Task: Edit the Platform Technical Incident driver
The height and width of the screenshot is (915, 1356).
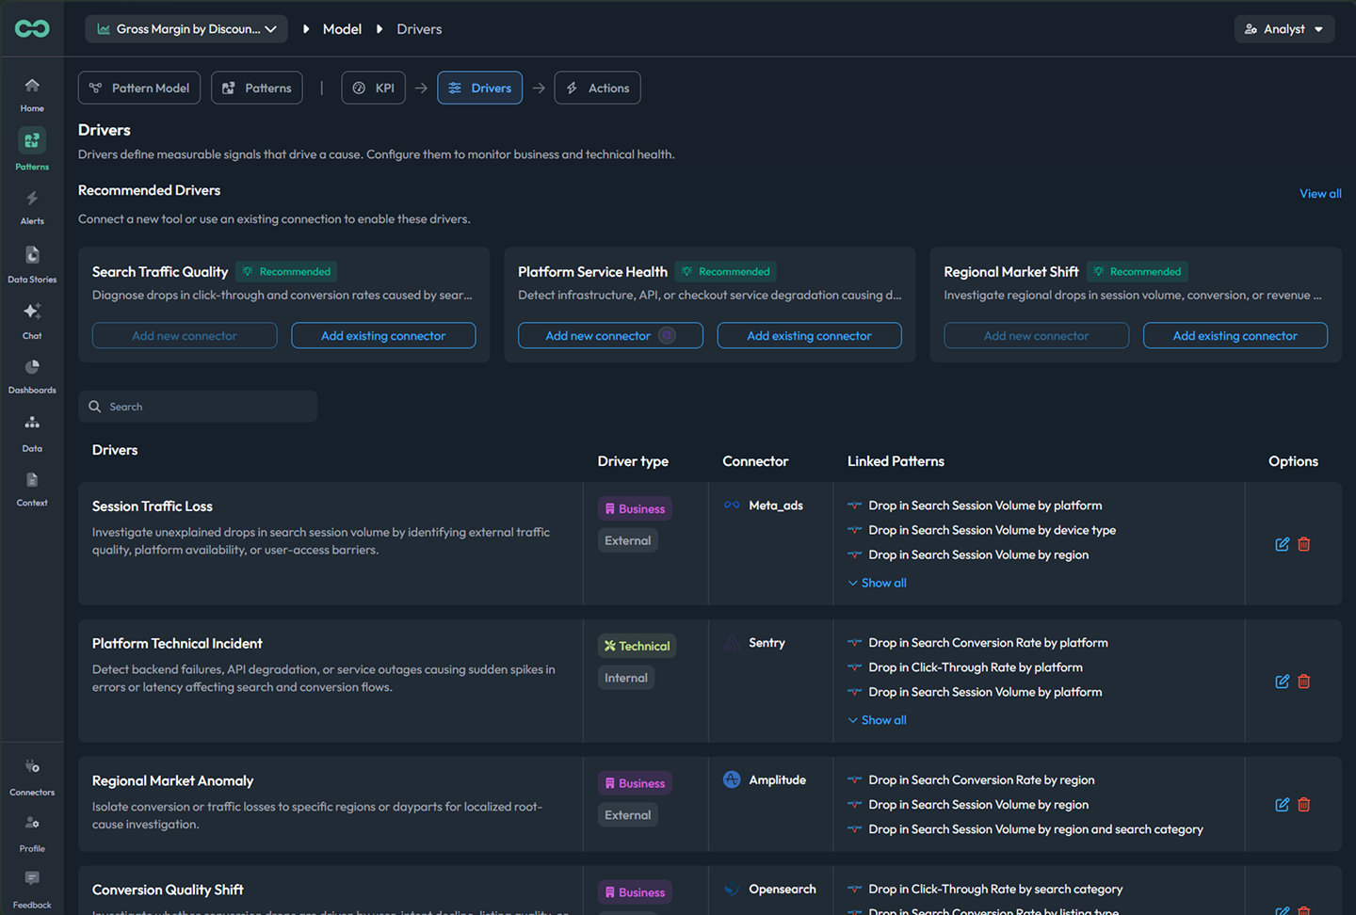Action: click(1282, 682)
